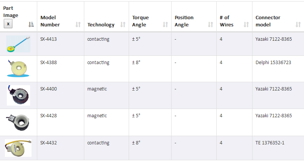This screenshot has width=304, height=161.
Task: Open the SX-4388 part image
Action: coord(18,68)
